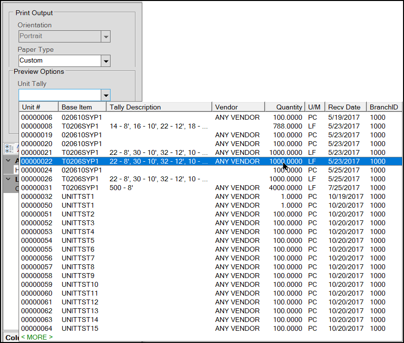
Task: Collapse the first property grid category chevron
Action: click(9, 161)
